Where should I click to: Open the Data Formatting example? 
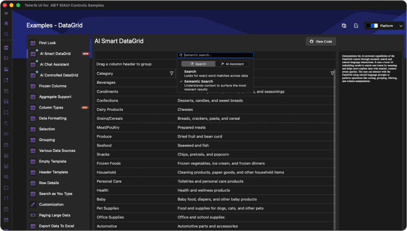click(x=58, y=118)
